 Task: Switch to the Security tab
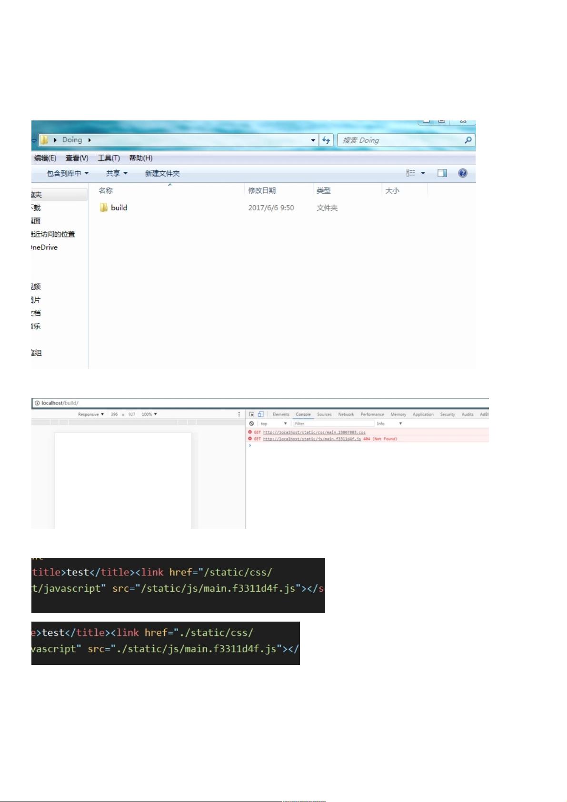click(448, 414)
